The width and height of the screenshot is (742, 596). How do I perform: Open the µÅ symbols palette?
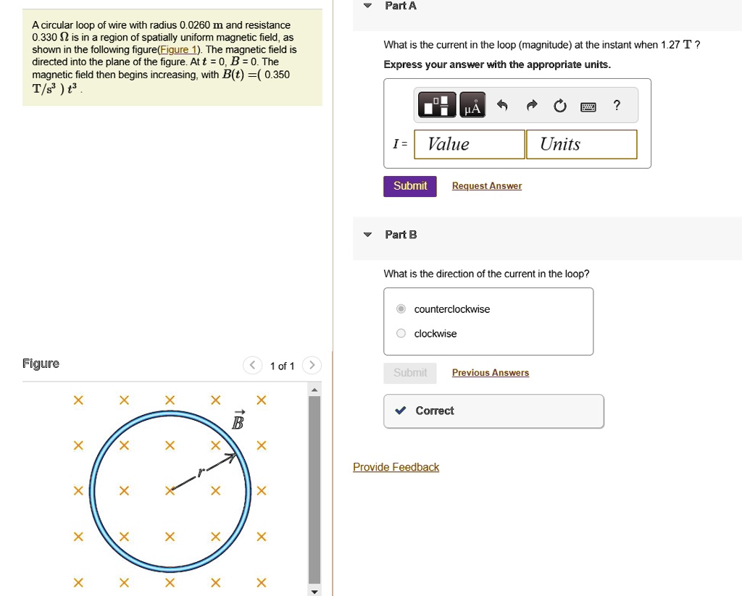(x=472, y=106)
